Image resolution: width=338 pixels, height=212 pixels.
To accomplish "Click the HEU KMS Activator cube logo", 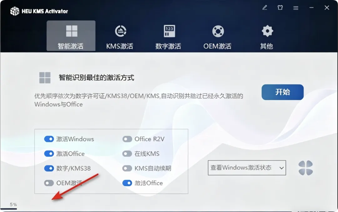I will [15, 11].
